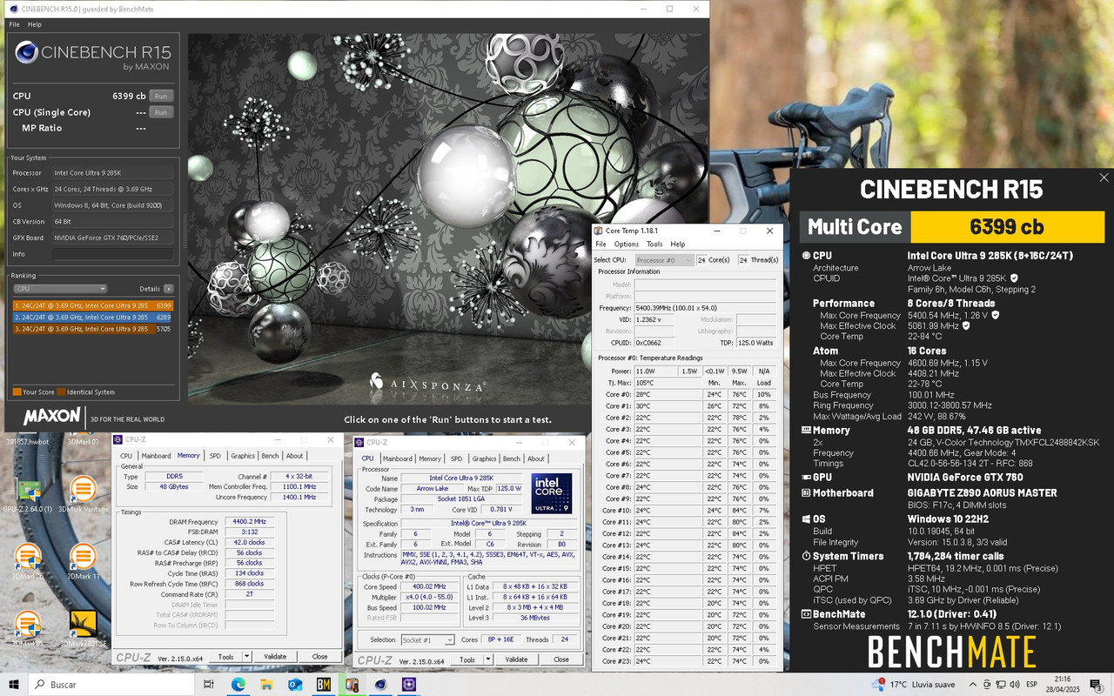
Task: Expand Tools dropdown arrow in CPU-Z CPU window
Action: pyautogui.click(x=487, y=659)
